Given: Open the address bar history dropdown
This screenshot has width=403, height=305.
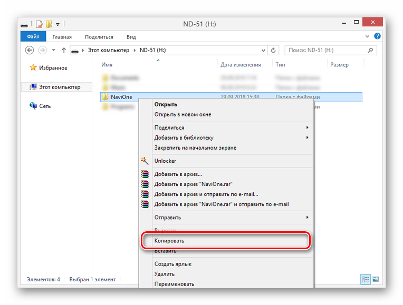Looking at the screenshot, I should click(x=263, y=51).
